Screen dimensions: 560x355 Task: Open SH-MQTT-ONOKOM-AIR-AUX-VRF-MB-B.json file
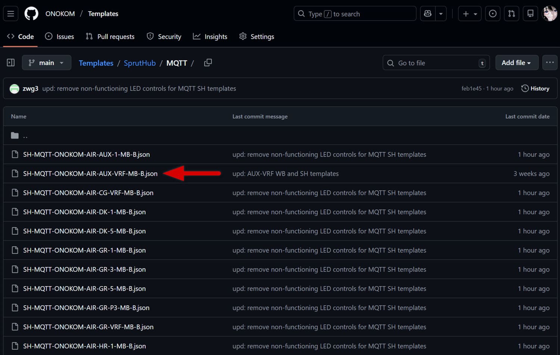tap(90, 174)
